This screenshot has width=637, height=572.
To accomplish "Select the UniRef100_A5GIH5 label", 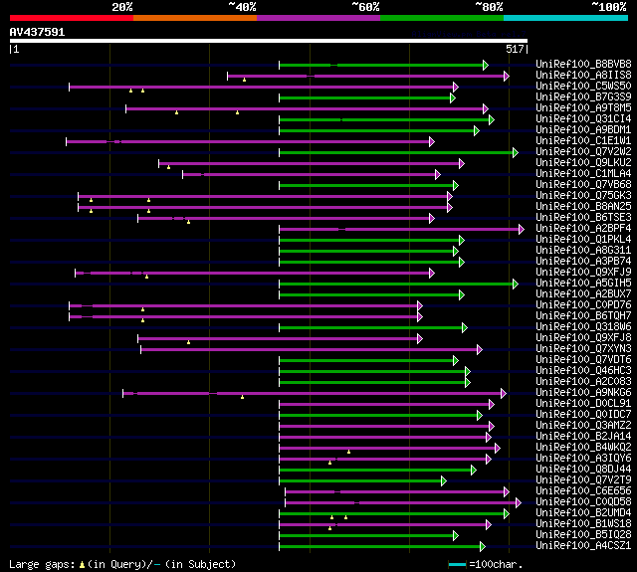I will (583, 284).
